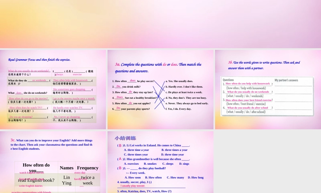The width and height of the screenshot is (321, 193).
Task: Click the answer 'I usually play soccer.'
Action: (133, 186)
